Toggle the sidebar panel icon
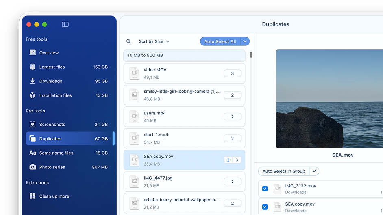 [65, 24]
